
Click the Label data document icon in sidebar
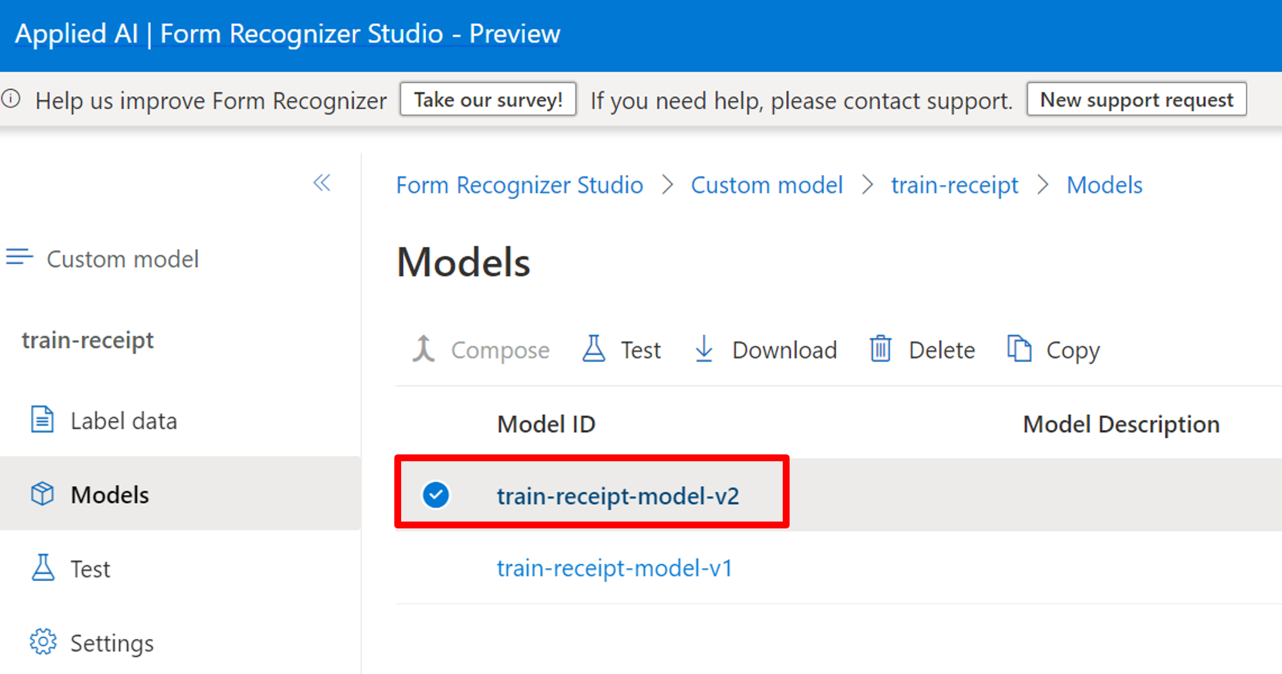coord(42,420)
